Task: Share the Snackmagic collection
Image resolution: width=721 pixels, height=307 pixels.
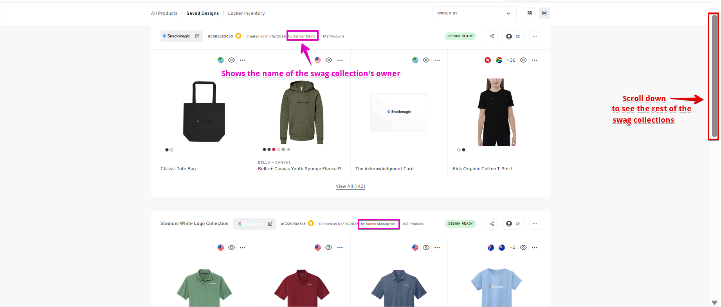Action: 492,36
